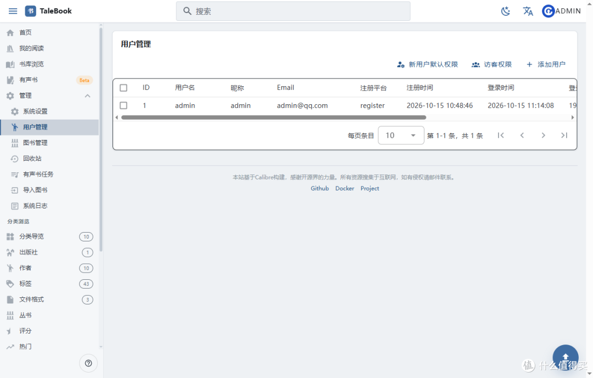Image resolution: width=593 pixels, height=378 pixels.
Task: Click the 昵称 column header
Action: coord(237,88)
